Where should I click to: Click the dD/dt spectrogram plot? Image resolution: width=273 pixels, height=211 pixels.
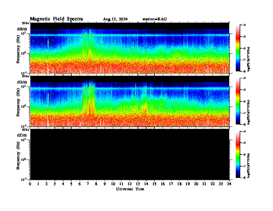[x=130, y=101]
